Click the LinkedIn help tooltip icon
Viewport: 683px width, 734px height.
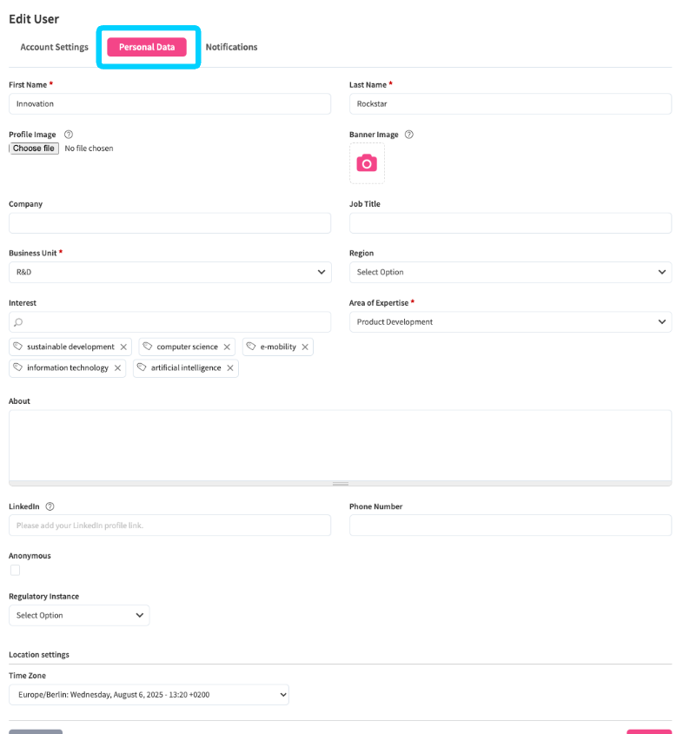point(49,506)
